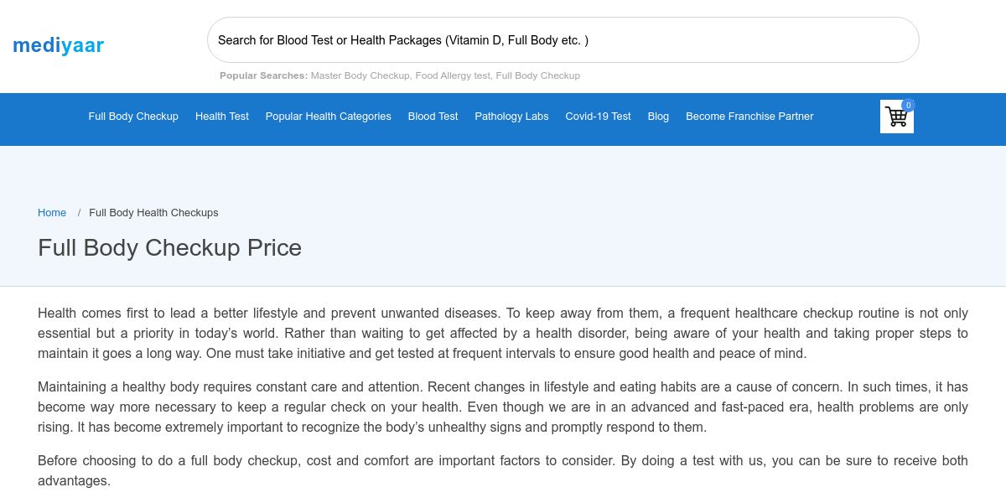Click Full Body Health Checkups breadcrumb

tap(153, 213)
